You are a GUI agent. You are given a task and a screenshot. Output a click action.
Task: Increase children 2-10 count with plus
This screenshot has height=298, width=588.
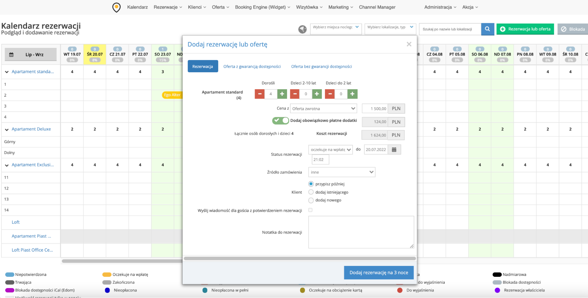pos(317,94)
